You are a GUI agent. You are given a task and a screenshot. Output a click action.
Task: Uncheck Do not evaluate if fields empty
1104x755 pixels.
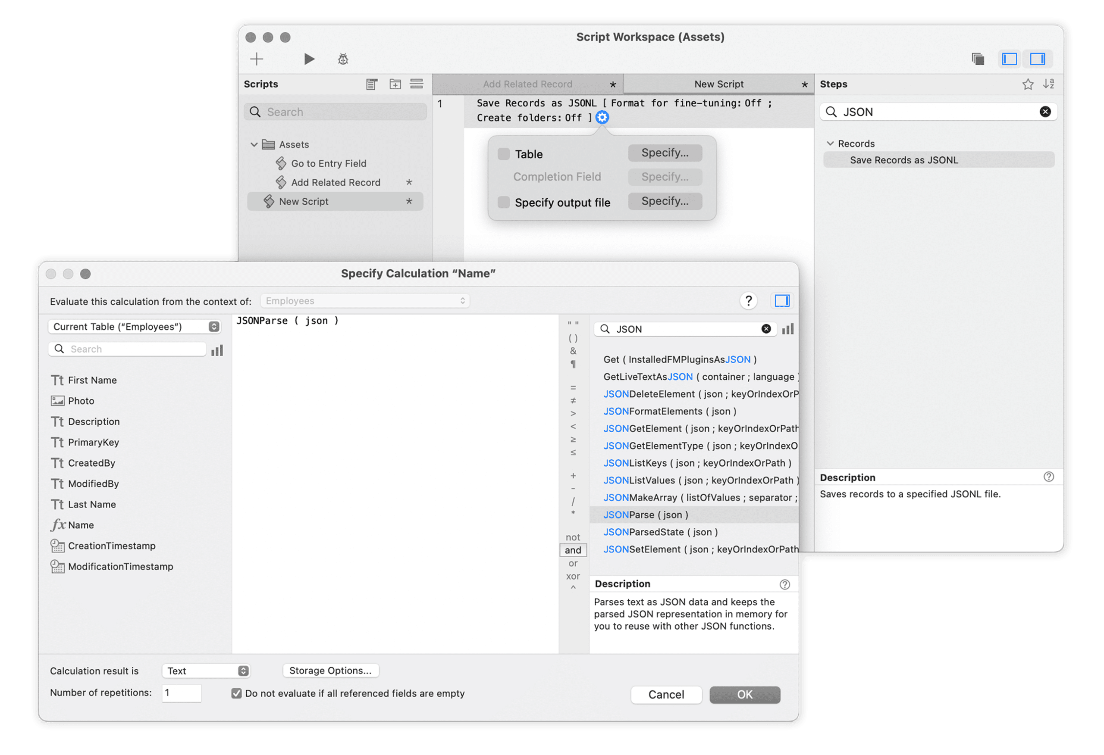236,693
